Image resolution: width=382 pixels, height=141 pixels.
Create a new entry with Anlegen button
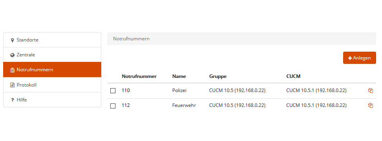tap(360, 58)
